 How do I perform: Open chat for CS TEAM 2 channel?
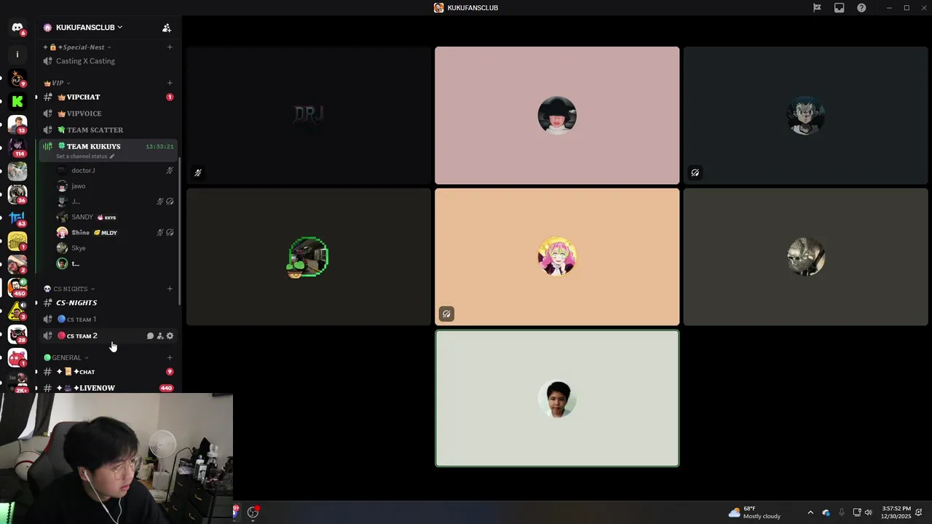[150, 336]
